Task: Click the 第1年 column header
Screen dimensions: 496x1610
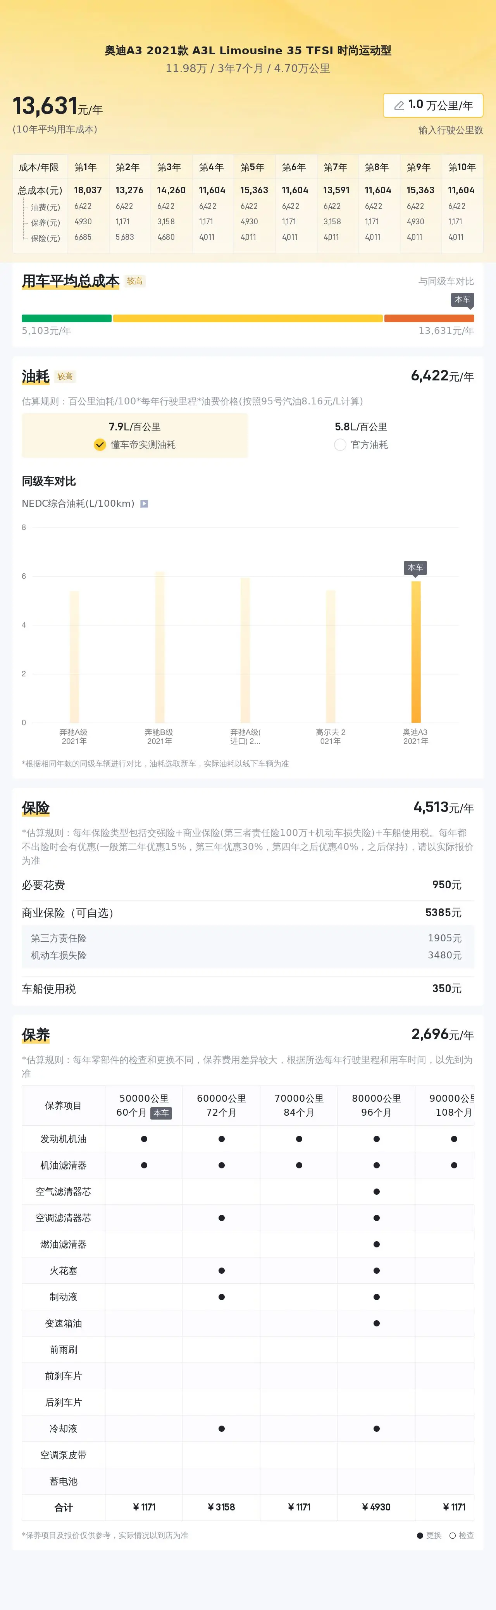Action: click(86, 167)
